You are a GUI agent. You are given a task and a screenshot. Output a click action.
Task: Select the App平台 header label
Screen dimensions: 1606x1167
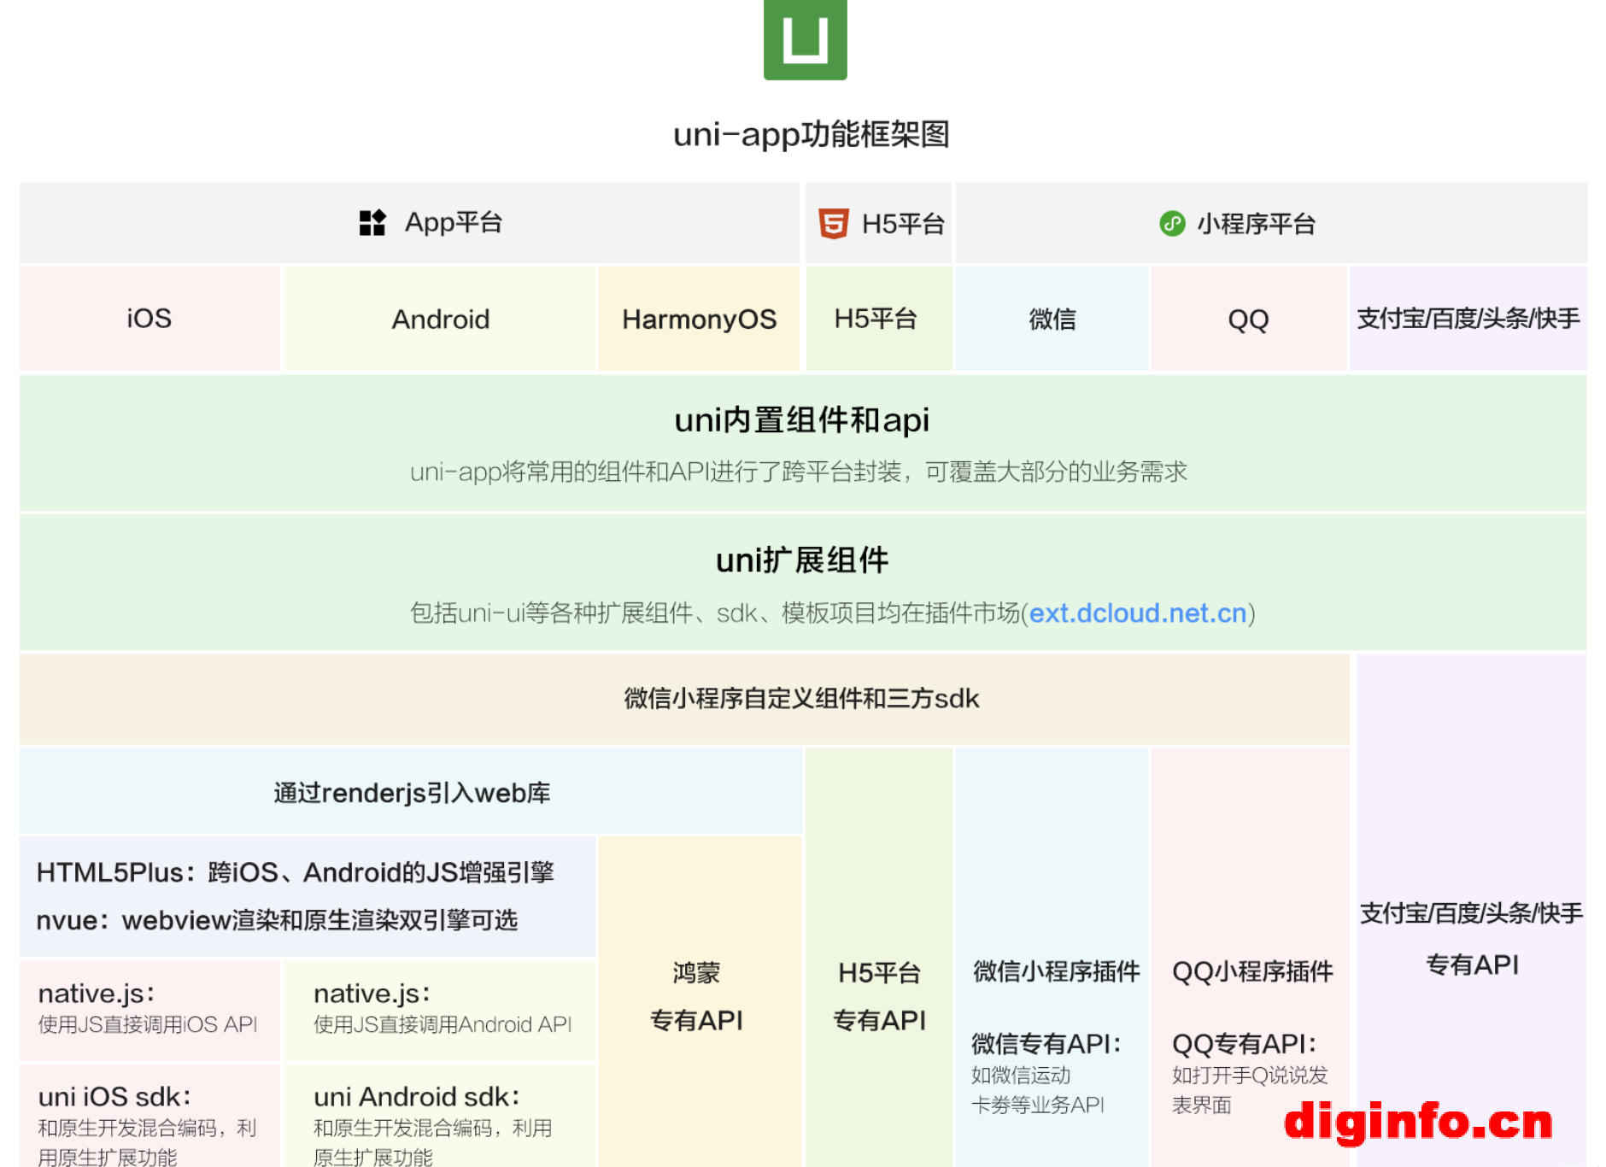pyautogui.click(x=454, y=223)
